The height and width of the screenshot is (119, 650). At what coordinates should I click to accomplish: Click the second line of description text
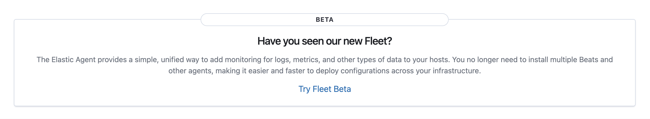click(324, 71)
